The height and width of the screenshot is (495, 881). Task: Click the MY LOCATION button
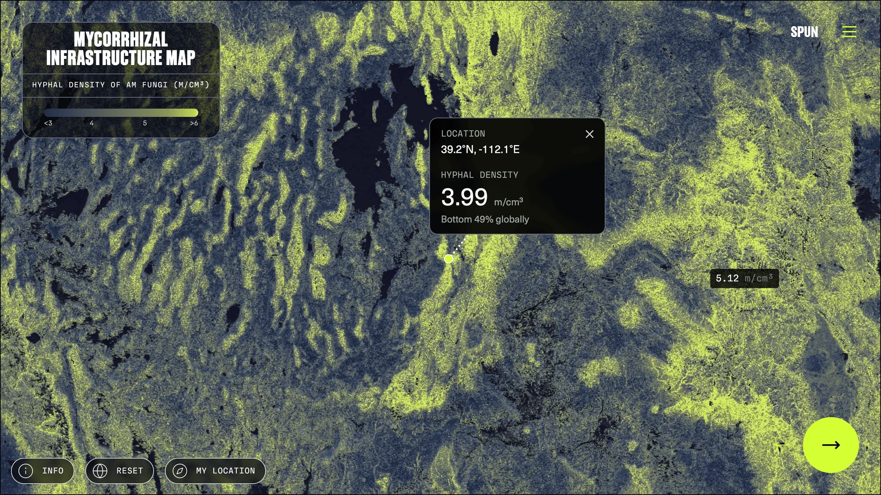[215, 471]
